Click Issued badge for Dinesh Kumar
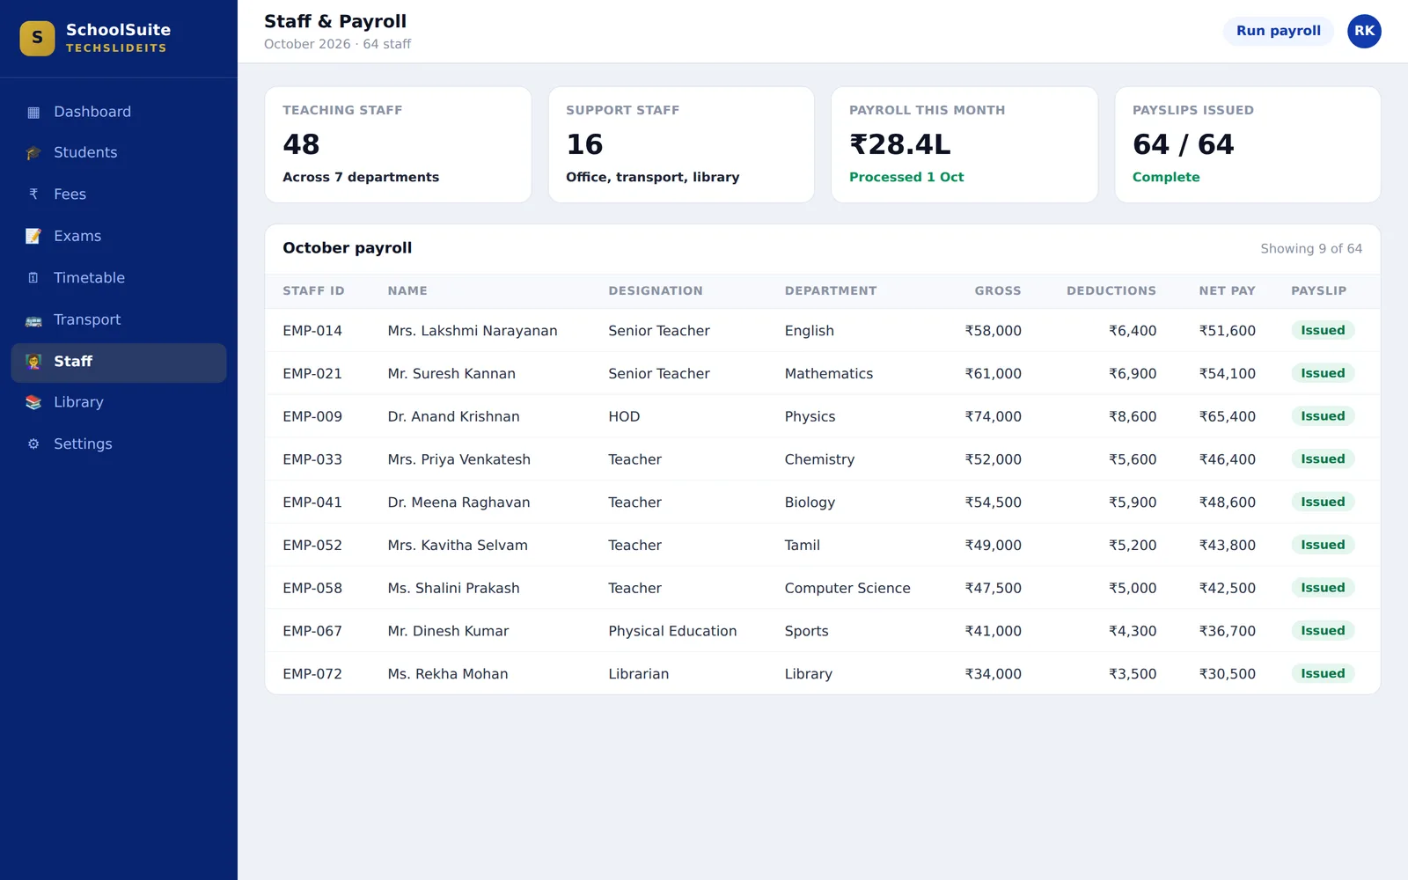1408x880 pixels. [x=1323, y=630]
